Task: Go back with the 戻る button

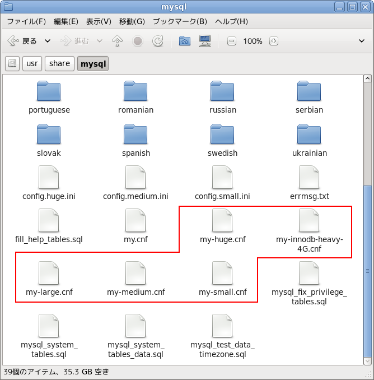Action: coord(22,41)
